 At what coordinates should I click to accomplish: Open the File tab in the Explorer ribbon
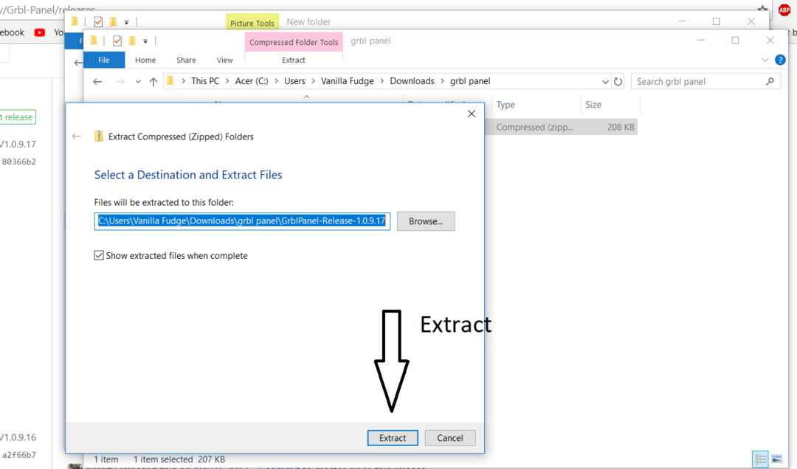click(x=104, y=60)
